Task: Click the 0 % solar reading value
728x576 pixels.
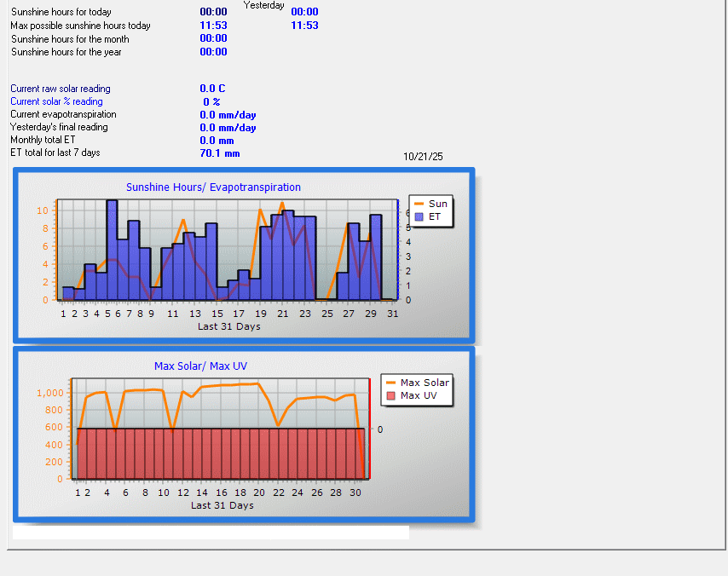Action: 211,101
